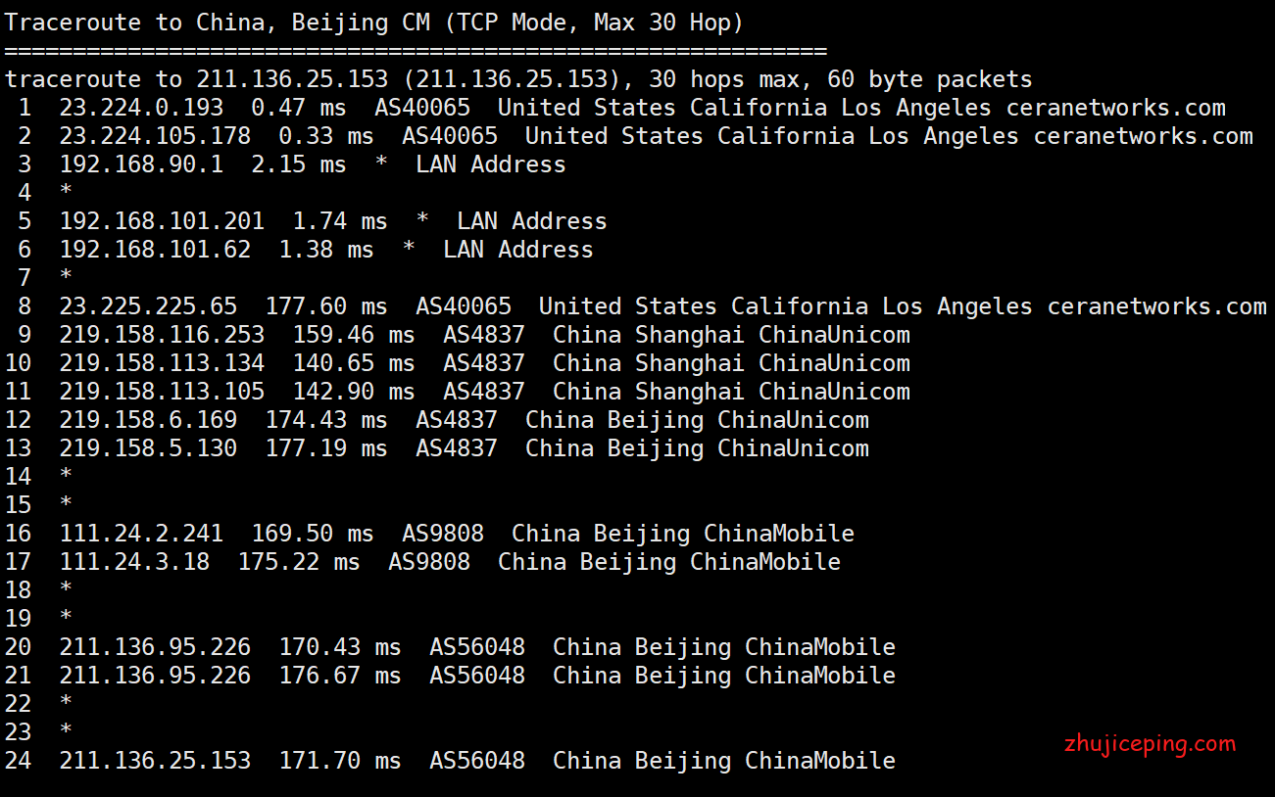The image size is (1275, 797).
Task: Click the IP 219.158.6.169 in hop 12
Action: [148, 420]
